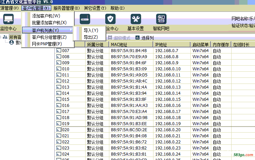Choose 批量添加客户机(X) menu entry
255x160 pixels.
(x=47, y=23)
